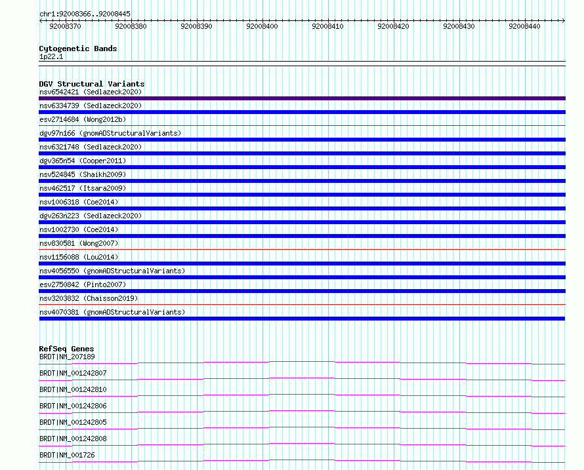This screenshot has height=470, width=584.
Task: Click the 92008400 ruler coordinate
Action: (262, 26)
